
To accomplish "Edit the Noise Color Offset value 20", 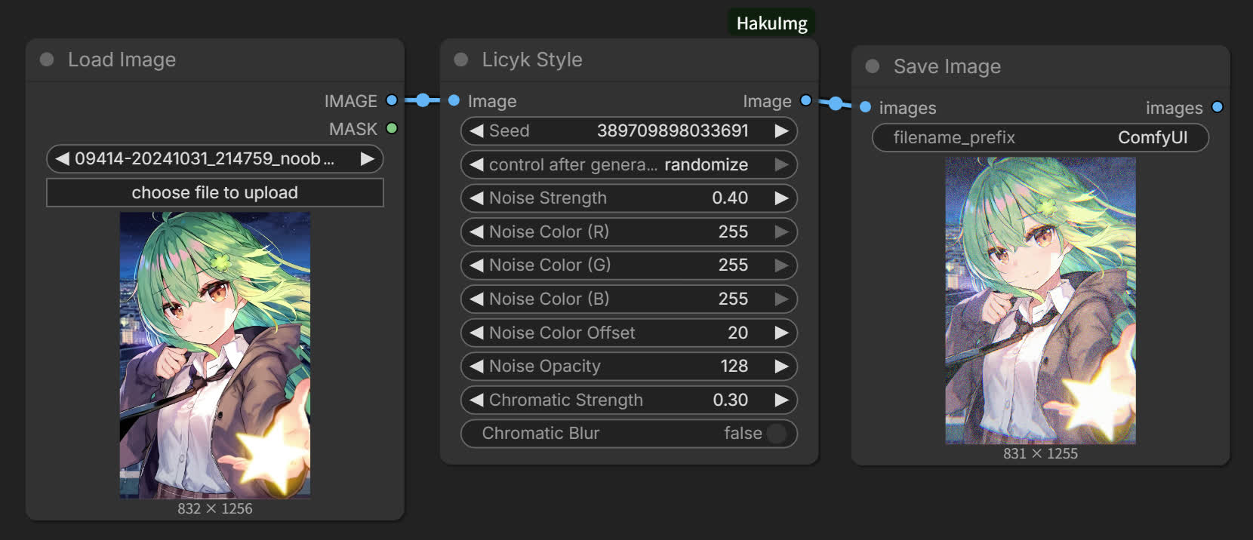I will pyautogui.click(x=737, y=333).
